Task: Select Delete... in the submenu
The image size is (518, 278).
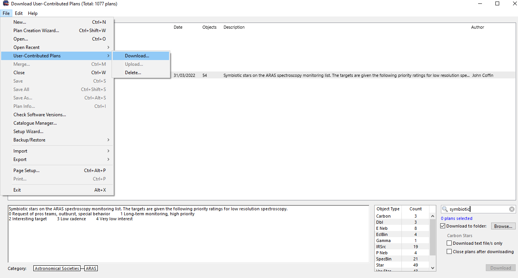Action: coord(133,73)
